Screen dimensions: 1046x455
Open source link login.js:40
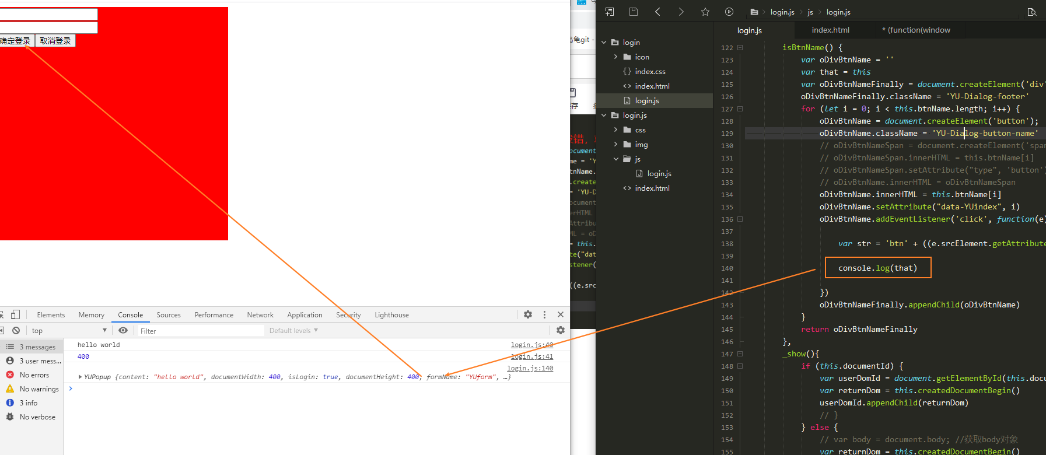point(532,345)
